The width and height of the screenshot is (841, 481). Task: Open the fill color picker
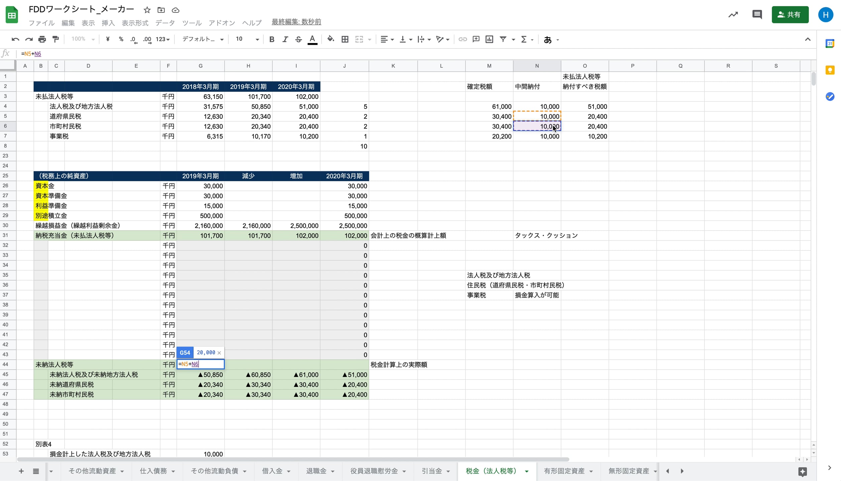tap(331, 39)
